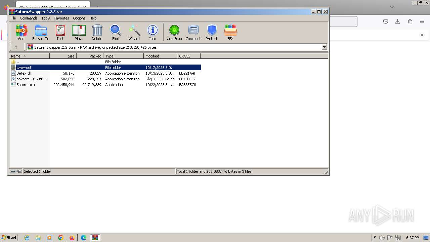430x242 pixels.
Task: Select the parent '..' folder row
Action: 105,62
